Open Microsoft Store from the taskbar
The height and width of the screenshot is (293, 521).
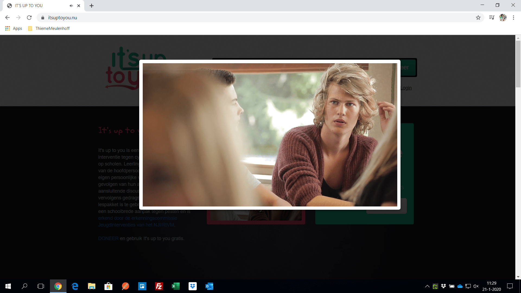pos(109,286)
